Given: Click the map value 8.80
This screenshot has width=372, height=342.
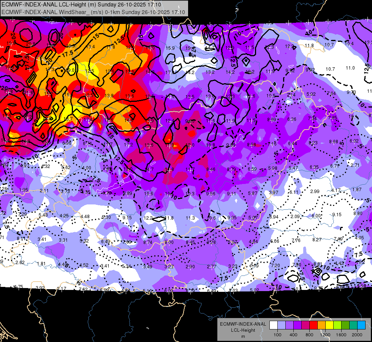Looking at the screenshot, I should pyautogui.click(x=358, y=213).
